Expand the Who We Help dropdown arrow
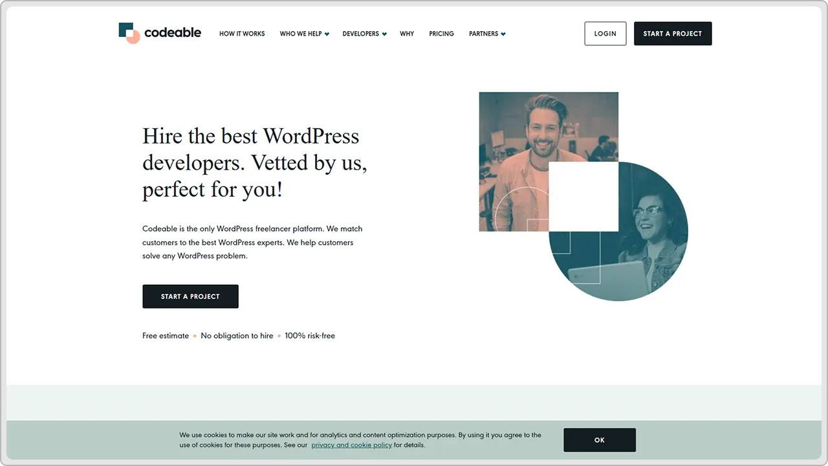 (327, 34)
